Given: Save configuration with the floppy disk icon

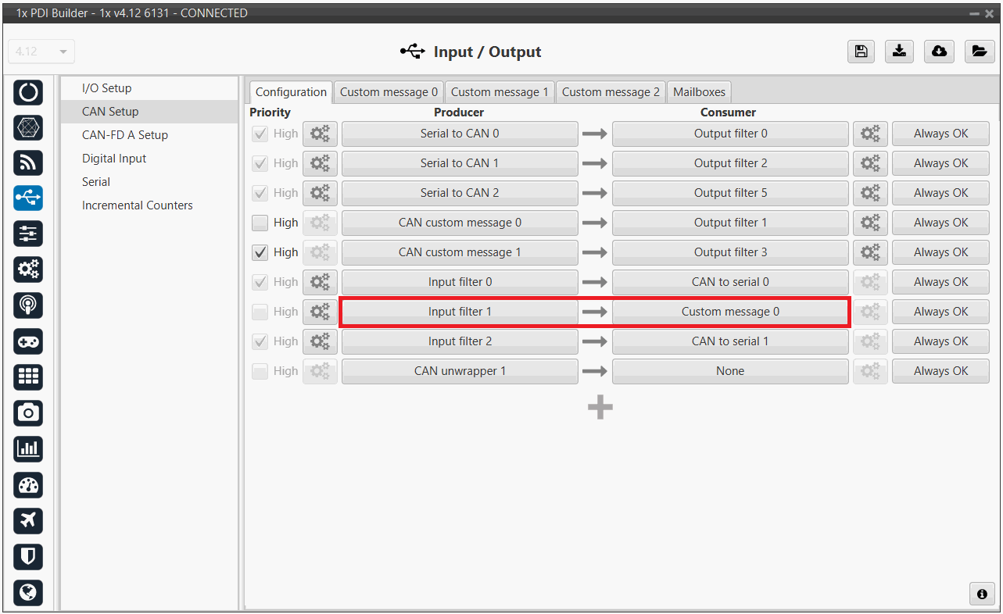Looking at the screenshot, I should pyautogui.click(x=861, y=52).
